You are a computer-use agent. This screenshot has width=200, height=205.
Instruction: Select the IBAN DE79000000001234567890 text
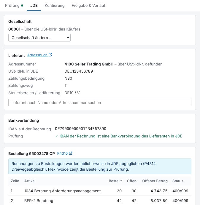click(80, 129)
